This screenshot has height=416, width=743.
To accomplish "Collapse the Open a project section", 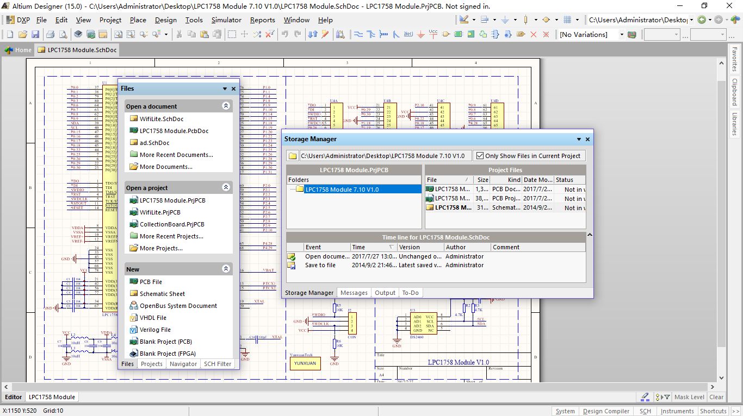I will (x=226, y=187).
